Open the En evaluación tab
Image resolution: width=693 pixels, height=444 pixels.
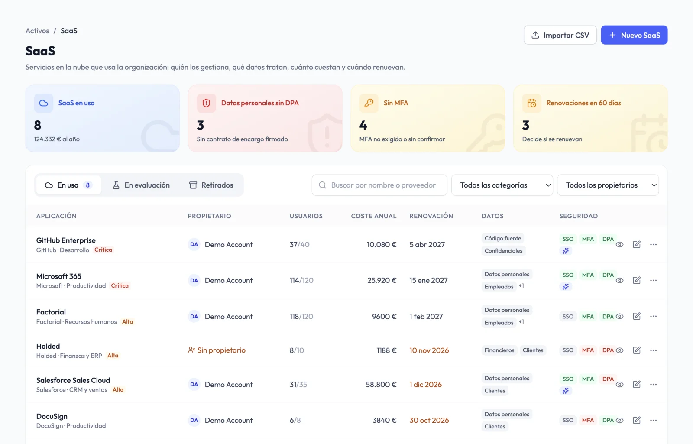[x=141, y=185]
